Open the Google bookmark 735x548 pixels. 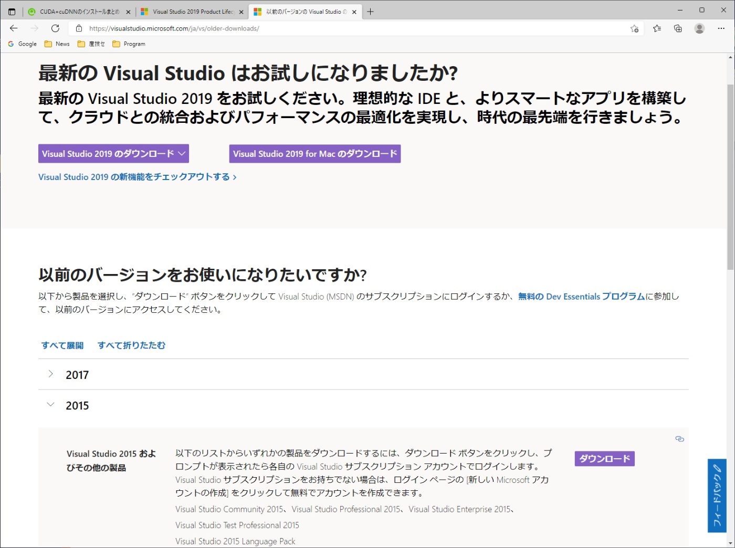[x=22, y=44]
